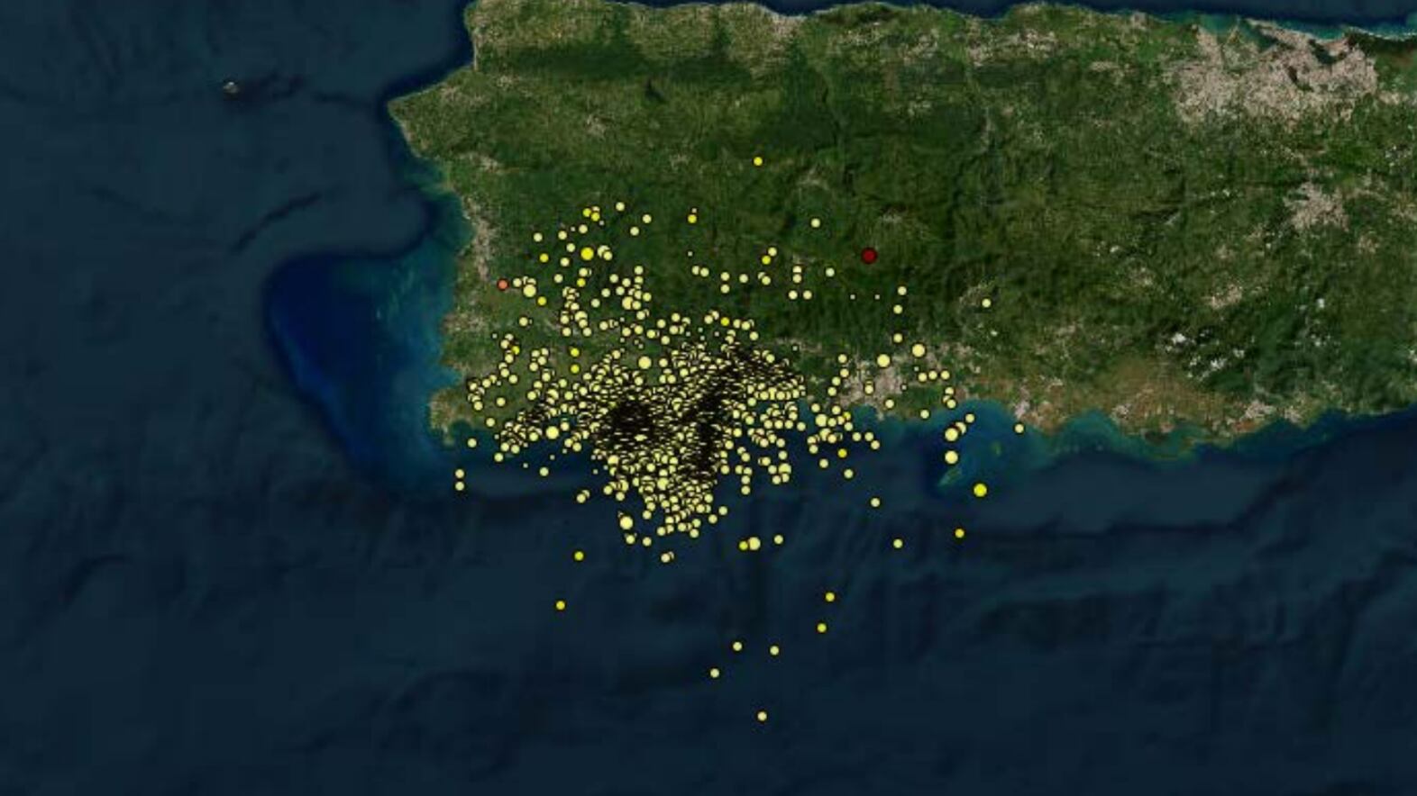The width and height of the screenshot is (1417, 796).
Task: Select the lone yellow marker northwest of the red marker
Action: 816,222
